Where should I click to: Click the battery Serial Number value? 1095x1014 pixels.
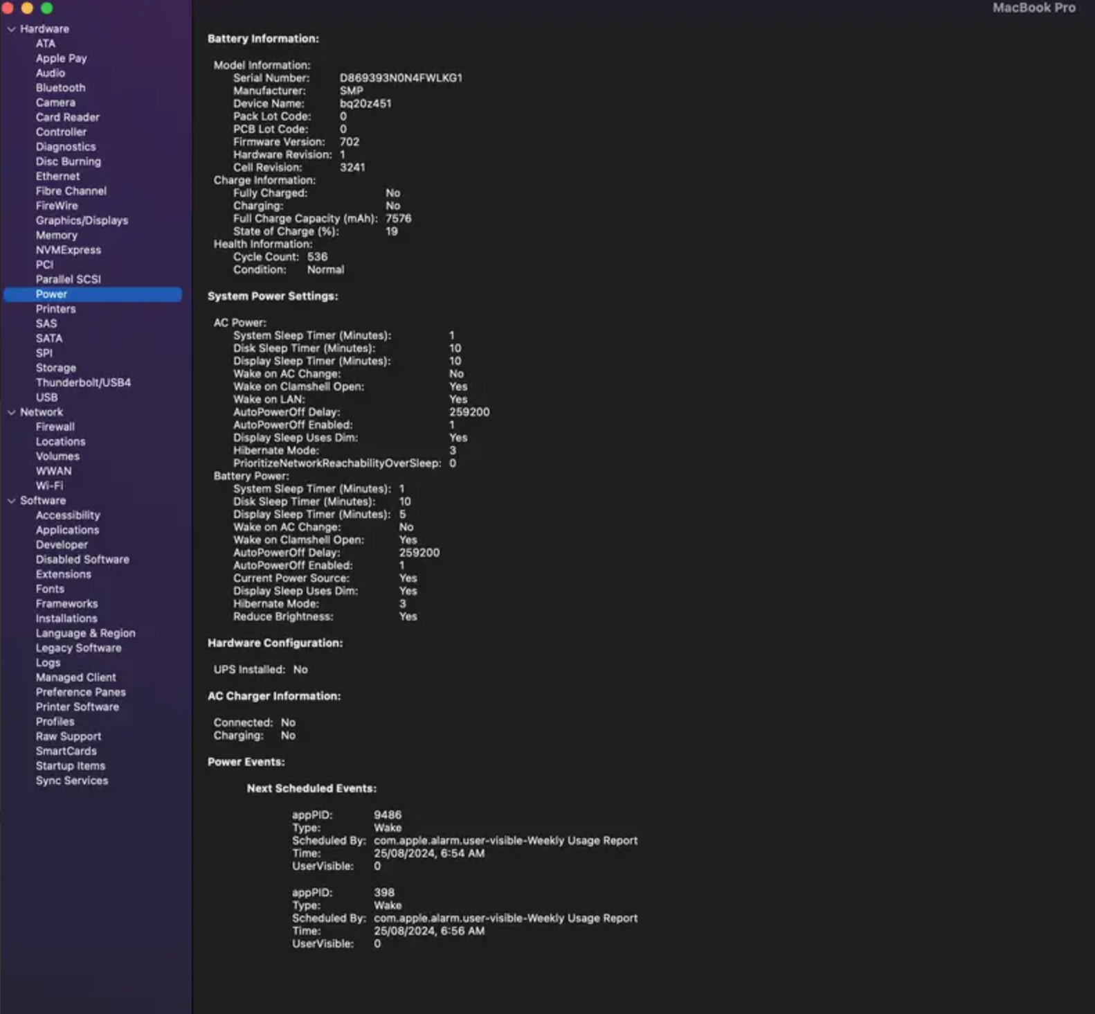400,78
